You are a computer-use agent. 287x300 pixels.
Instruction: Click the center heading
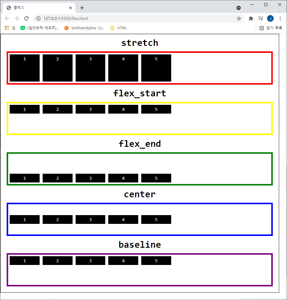tap(140, 194)
